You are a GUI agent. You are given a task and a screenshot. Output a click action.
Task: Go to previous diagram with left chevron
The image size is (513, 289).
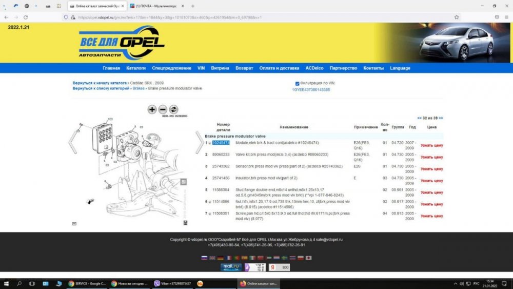pos(73,144)
